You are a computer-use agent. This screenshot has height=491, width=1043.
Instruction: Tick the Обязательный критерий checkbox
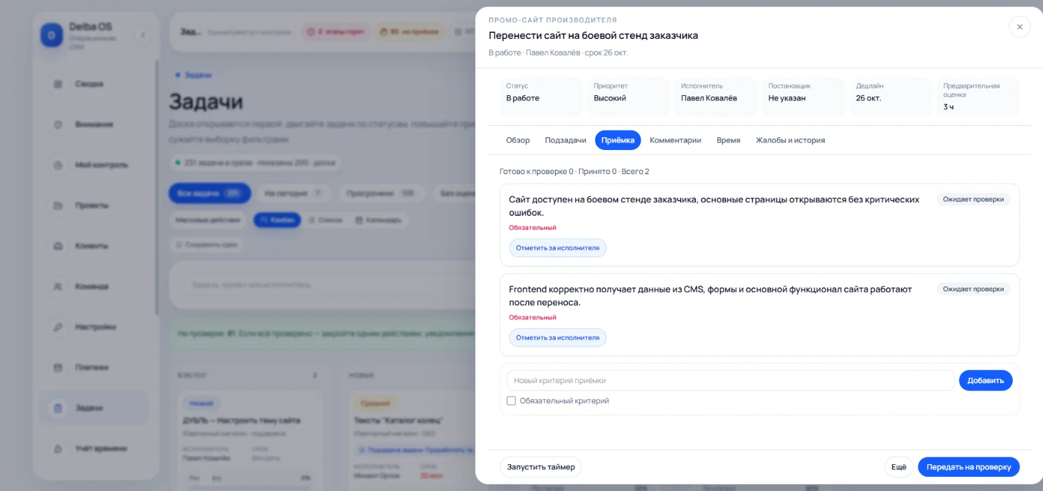511,401
